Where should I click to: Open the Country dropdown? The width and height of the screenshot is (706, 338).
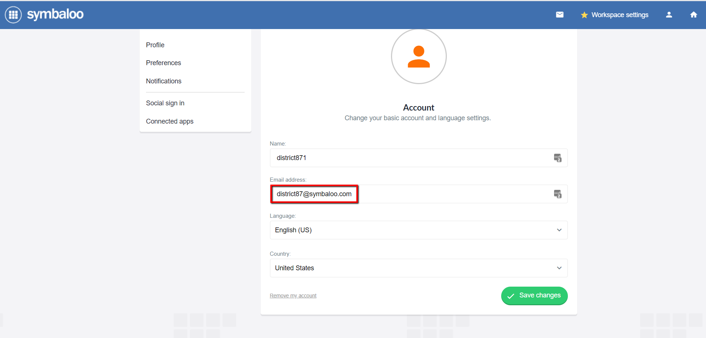(x=419, y=268)
